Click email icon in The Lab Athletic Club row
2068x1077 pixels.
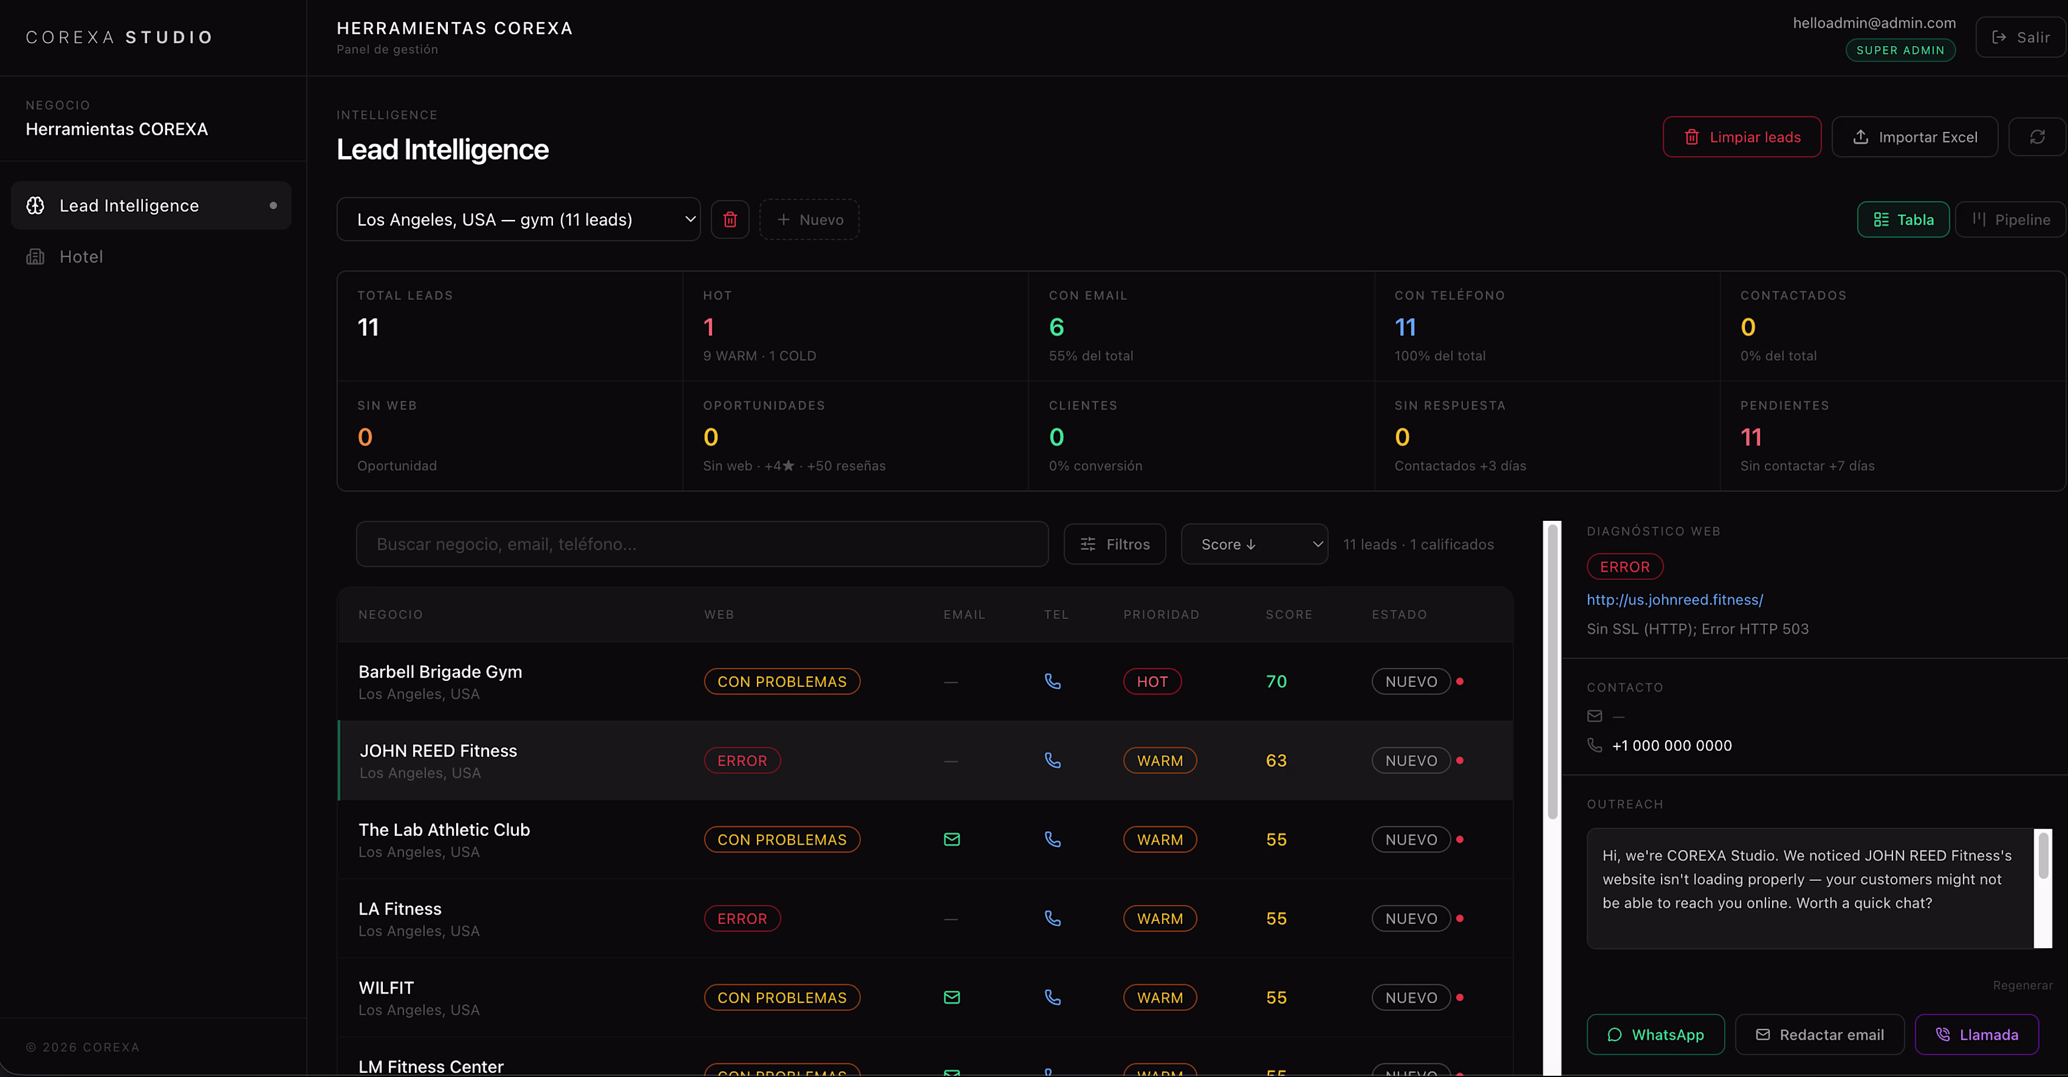(x=951, y=839)
